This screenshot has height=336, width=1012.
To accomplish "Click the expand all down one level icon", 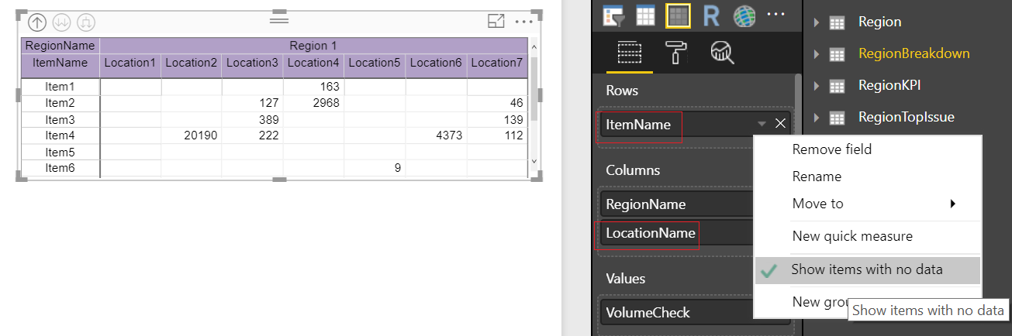I will 88,22.
